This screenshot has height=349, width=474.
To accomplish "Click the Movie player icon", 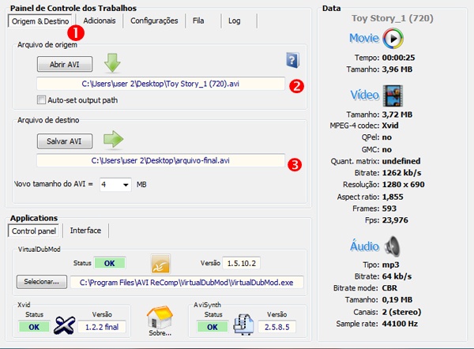I will [x=393, y=39].
